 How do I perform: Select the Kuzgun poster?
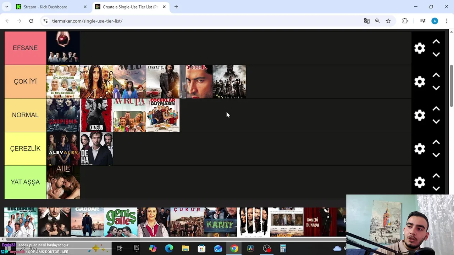coord(96,115)
